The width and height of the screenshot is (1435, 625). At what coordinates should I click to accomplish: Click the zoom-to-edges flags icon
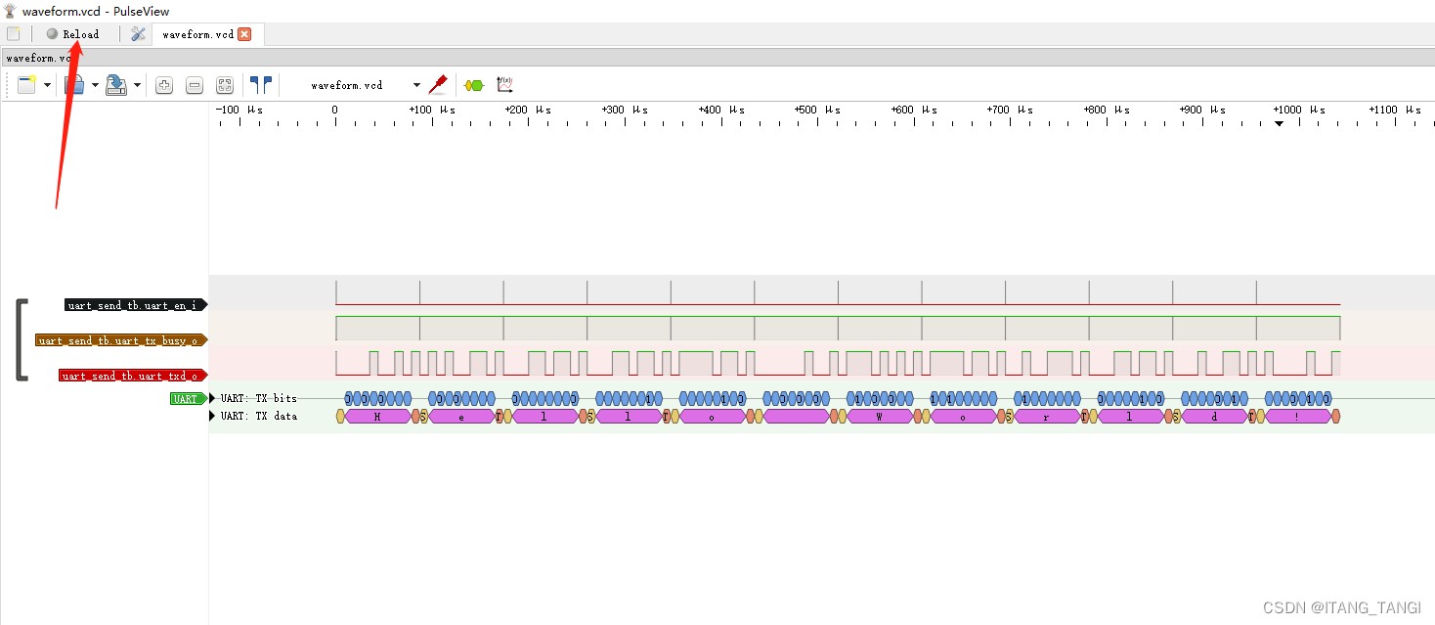point(260,85)
